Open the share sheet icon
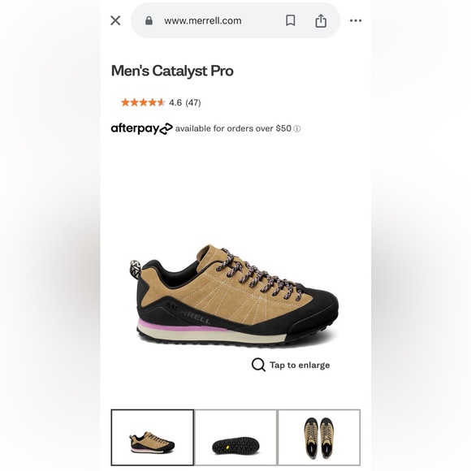 click(x=321, y=21)
